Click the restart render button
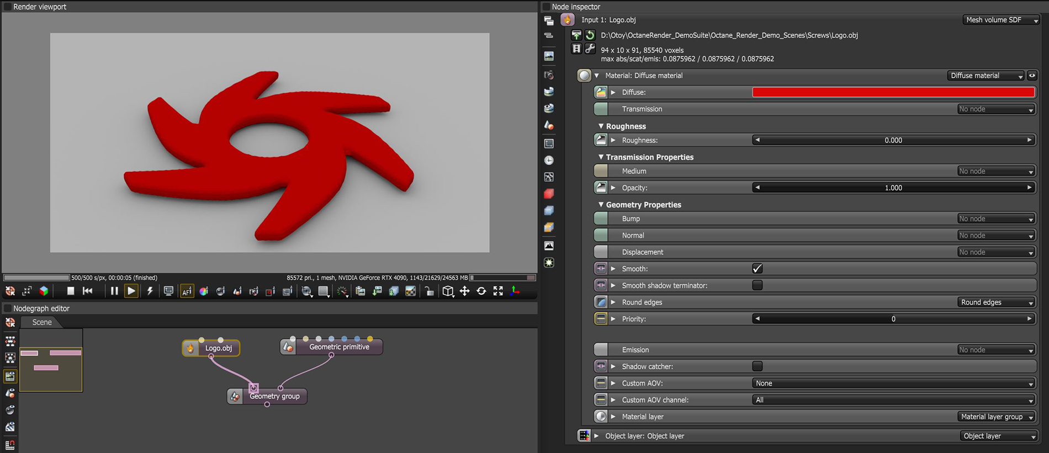The width and height of the screenshot is (1049, 453). click(87, 291)
